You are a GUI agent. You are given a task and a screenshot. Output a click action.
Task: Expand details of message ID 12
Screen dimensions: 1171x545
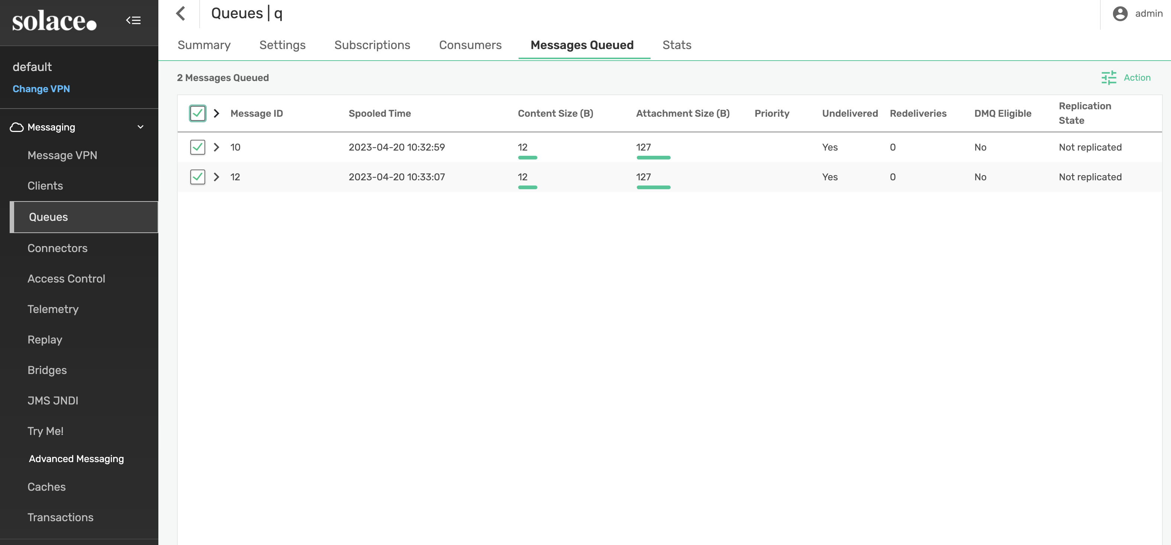(x=216, y=177)
